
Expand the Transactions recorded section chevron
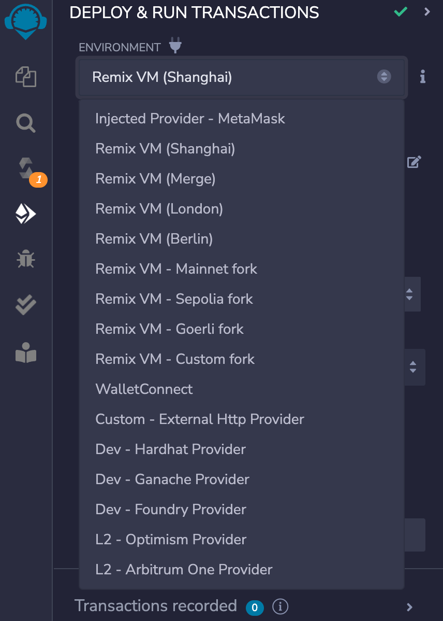(x=410, y=606)
